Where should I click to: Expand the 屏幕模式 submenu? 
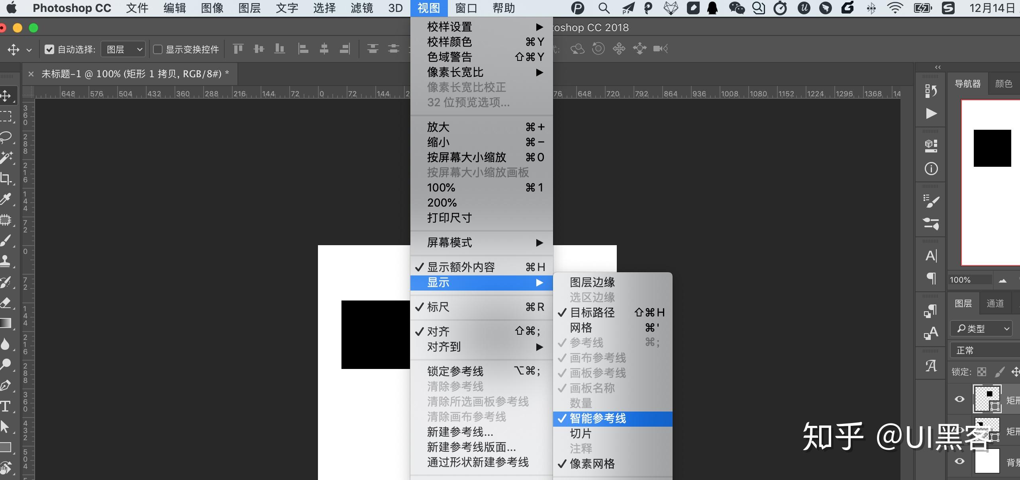[x=482, y=242]
